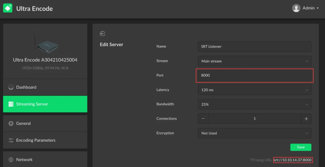Screen dimensions: 325x167
Task: Select the Streaming Server menu item
Action: click(x=45, y=104)
